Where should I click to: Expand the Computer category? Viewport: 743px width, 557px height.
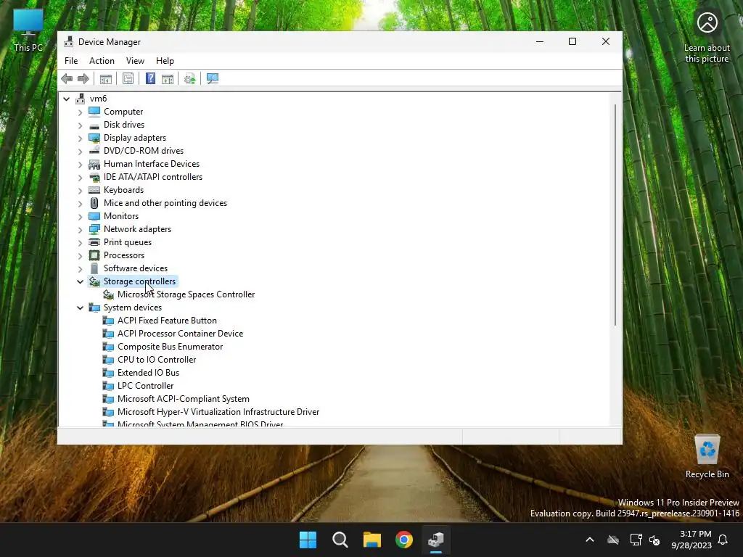(80, 112)
